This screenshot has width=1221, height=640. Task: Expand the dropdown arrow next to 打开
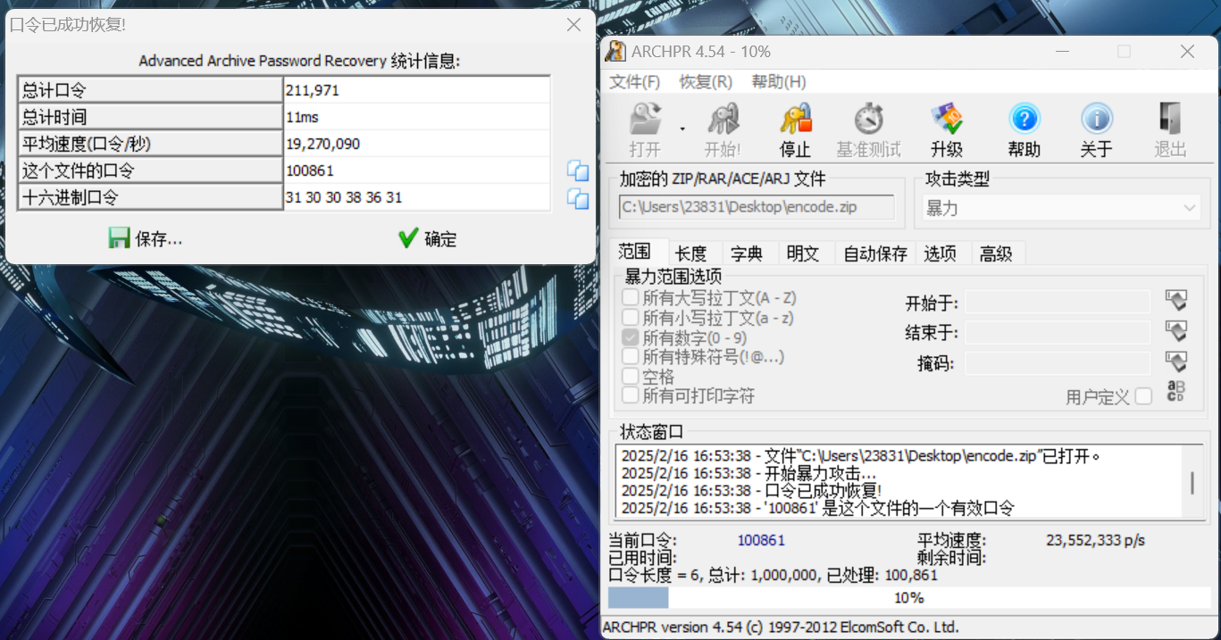[682, 129]
